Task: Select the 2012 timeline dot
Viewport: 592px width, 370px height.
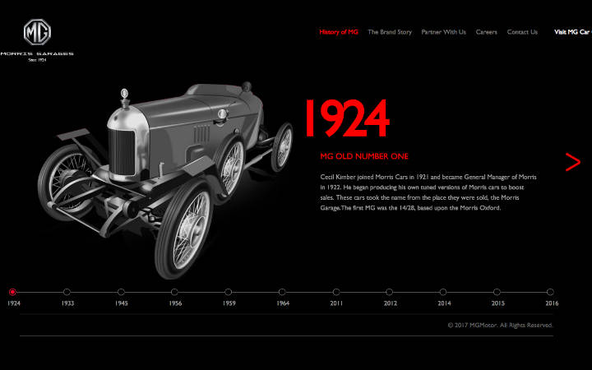Action: pyautogui.click(x=389, y=292)
